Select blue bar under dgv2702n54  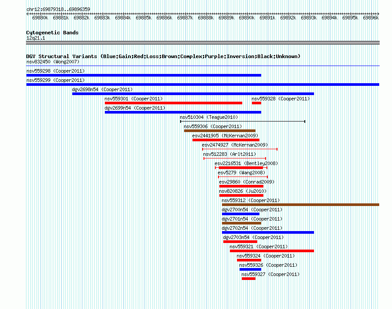tap(268, 232)
